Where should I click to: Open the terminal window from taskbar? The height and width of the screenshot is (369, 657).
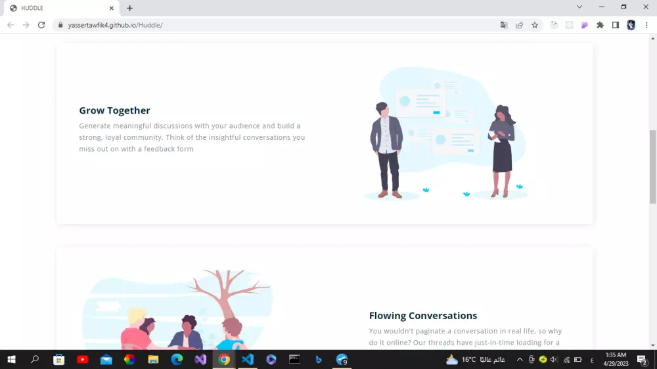[294, 359]
